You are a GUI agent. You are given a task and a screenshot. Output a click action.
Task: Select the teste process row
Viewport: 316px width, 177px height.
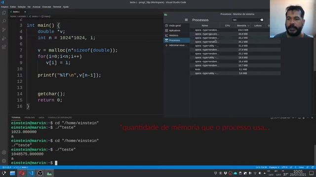235,69
